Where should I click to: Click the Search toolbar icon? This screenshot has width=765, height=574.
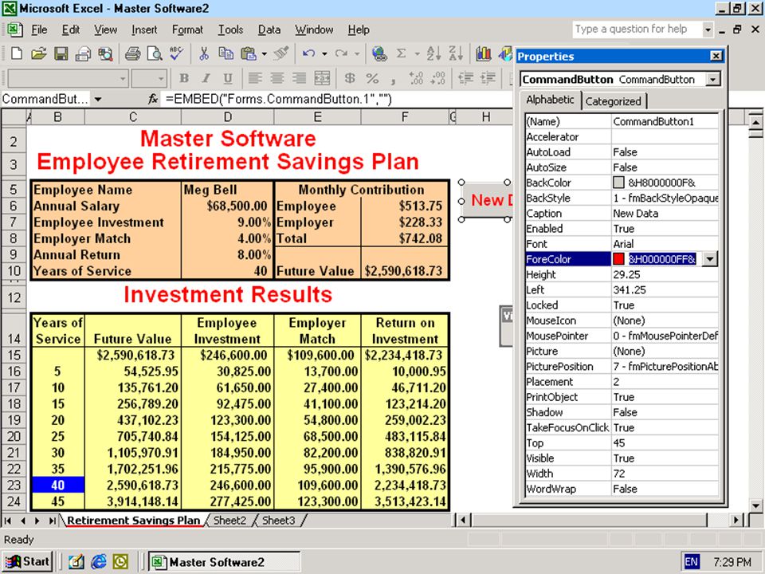[x=105, y=53]
